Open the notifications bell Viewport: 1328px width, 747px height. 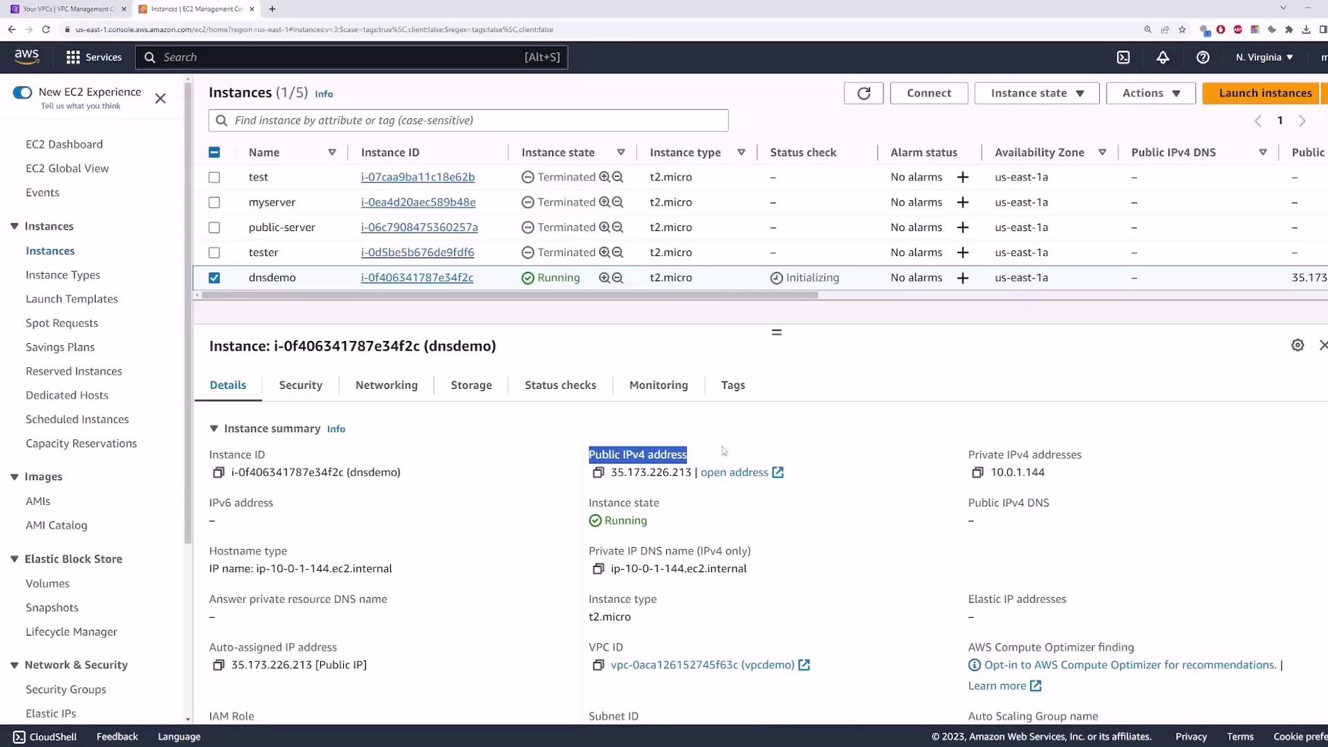1163,57
